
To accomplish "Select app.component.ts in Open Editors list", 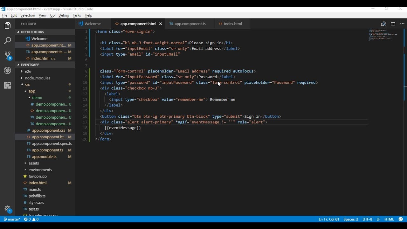I will [x=45, y=52].
